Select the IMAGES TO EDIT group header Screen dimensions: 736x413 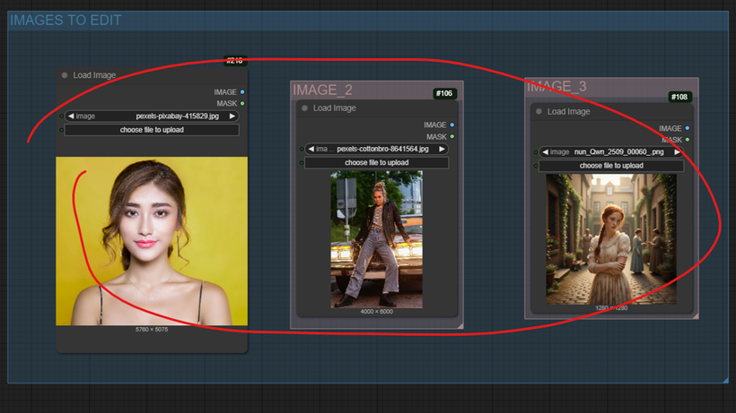point(66,20)
